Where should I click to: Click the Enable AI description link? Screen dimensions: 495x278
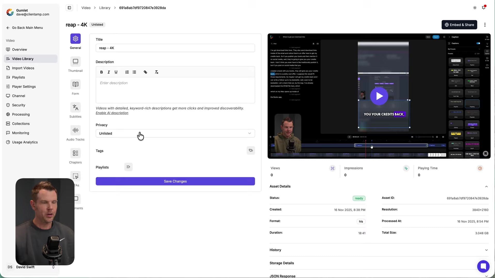[112, 113]
